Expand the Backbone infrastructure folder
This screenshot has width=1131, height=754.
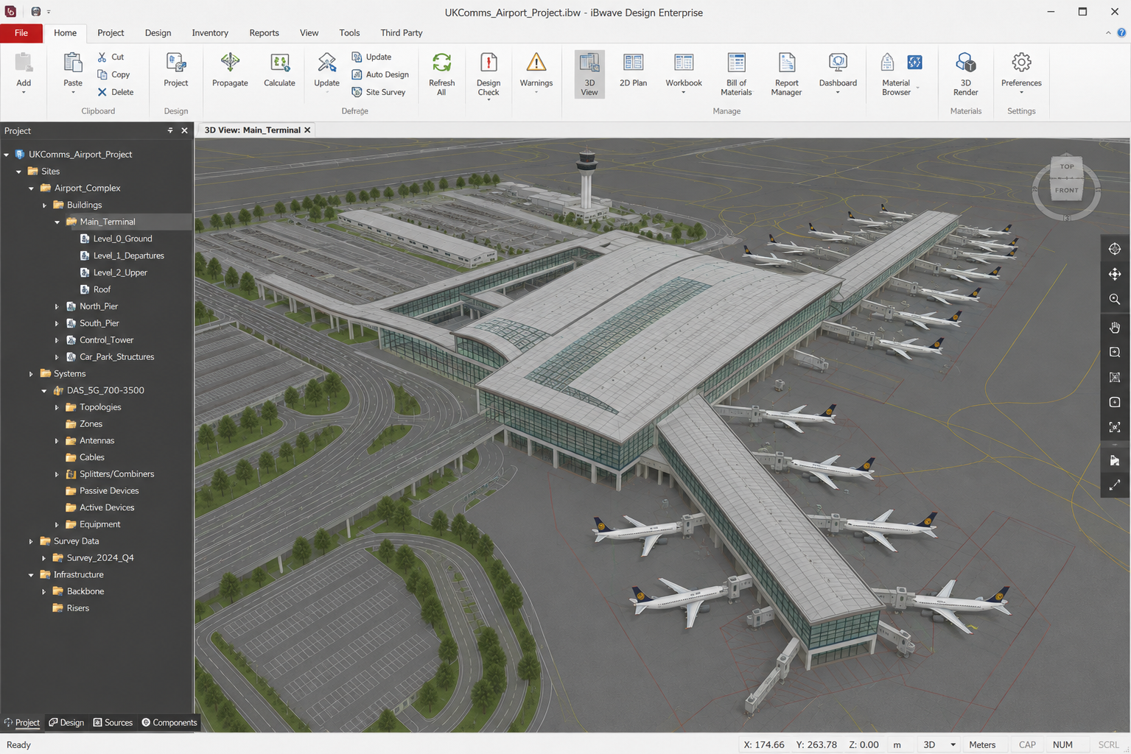(x=44, y=591)
